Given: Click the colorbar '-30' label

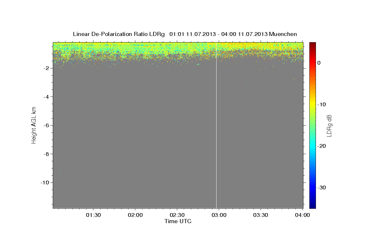Looking at the screenshot, I should (x=322, y=187).
